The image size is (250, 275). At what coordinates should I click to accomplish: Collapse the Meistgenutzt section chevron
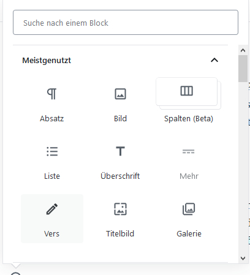pos(214,60)
